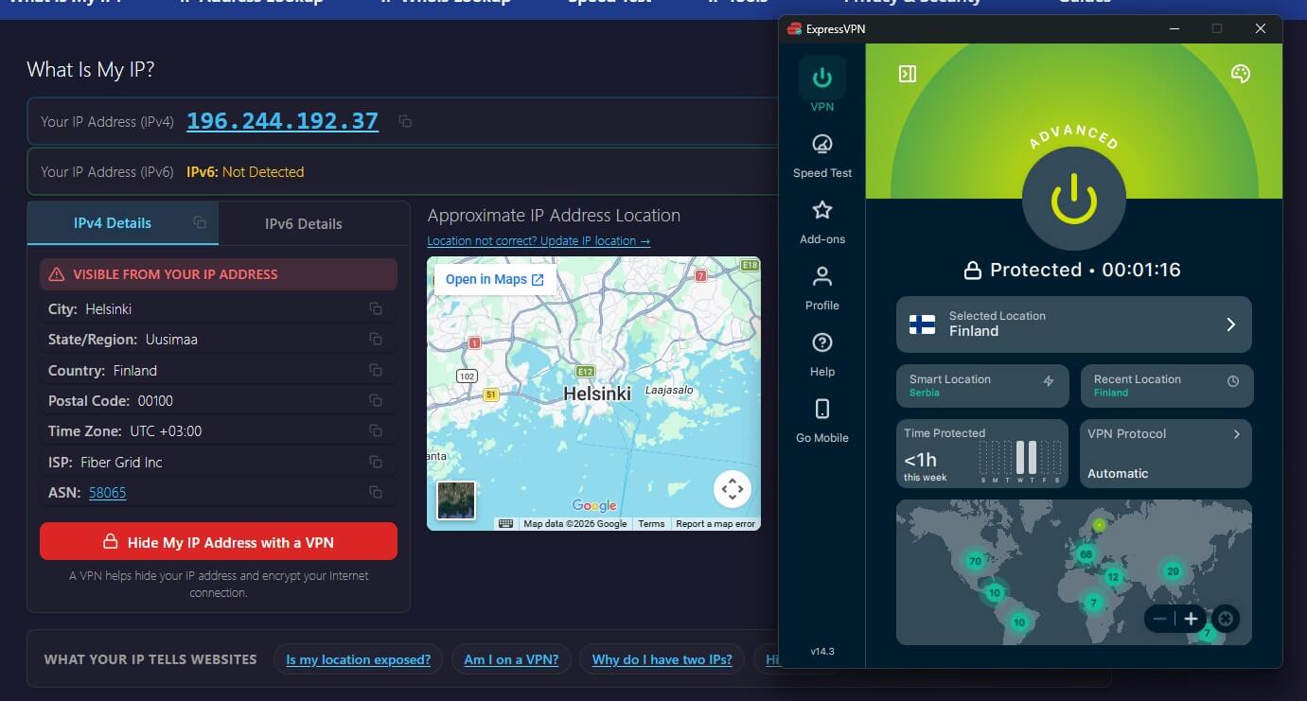This screenshot has height=701, width=1307.
Task: Select the 68-server cluster on the map
Action: pos(1086,553)
